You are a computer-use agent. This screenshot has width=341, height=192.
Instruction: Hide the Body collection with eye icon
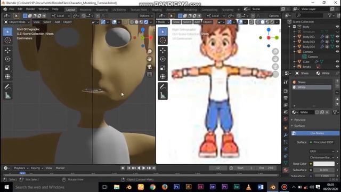click(x=337, y=27)
